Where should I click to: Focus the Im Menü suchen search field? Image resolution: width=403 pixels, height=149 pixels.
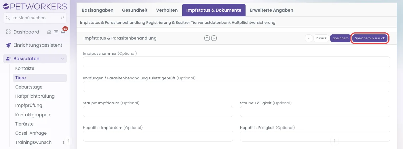[35, 18]
